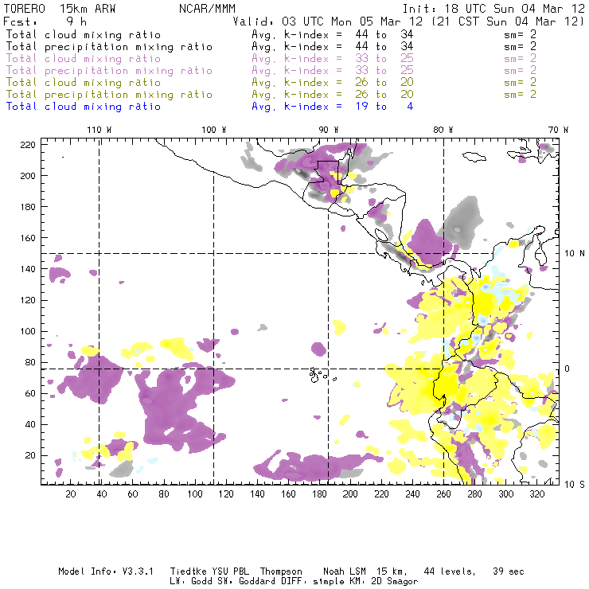589x589 pixels.
Task: Select the 'Valid: 03 UTC Mon 05 Mar 12' text
Action: click(x=330, y=21)
